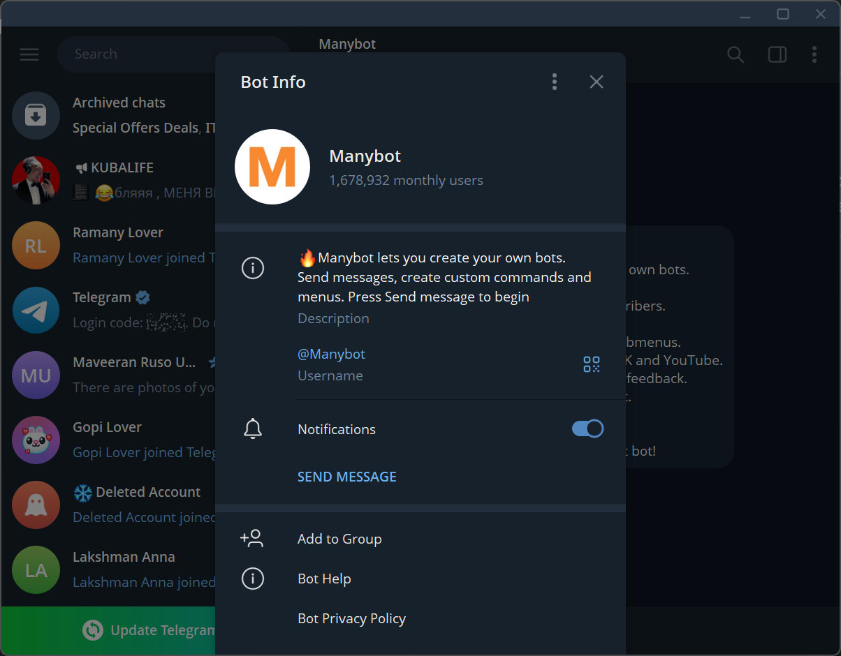Click the Notifications bell icon

point(253,429)
